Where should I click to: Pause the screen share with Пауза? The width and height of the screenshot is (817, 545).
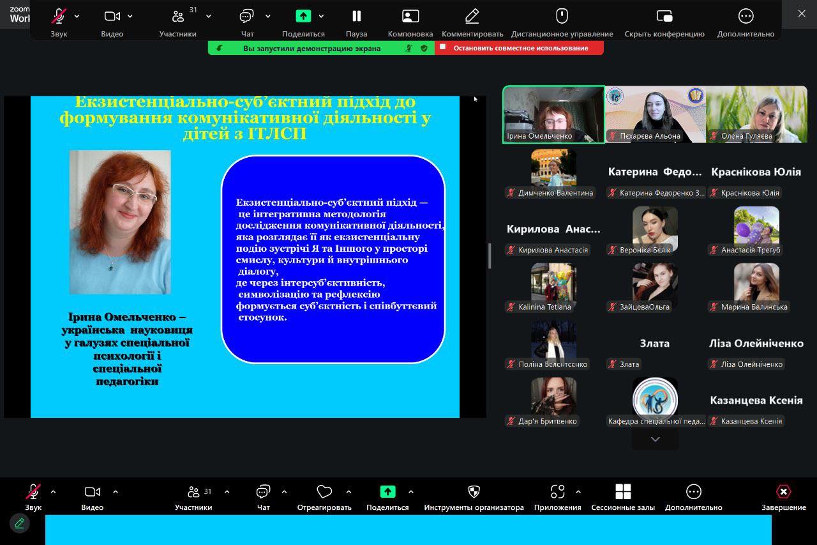tap(356, 17)
